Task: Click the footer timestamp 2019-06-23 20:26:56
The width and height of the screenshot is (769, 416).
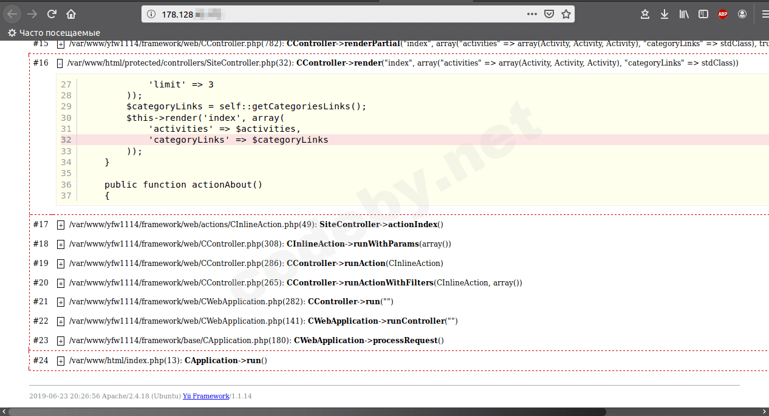Action: (x=63, y=396)
